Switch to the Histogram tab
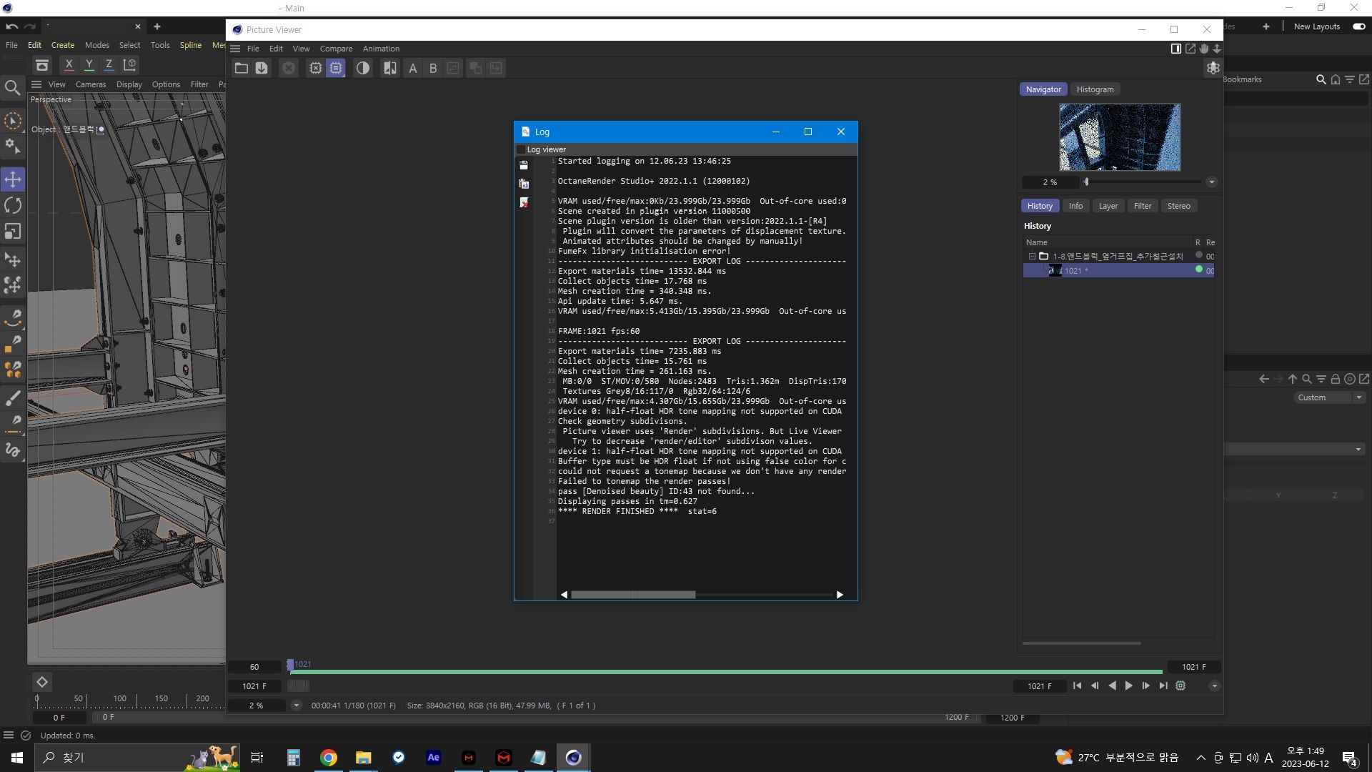 (1095, 89)
